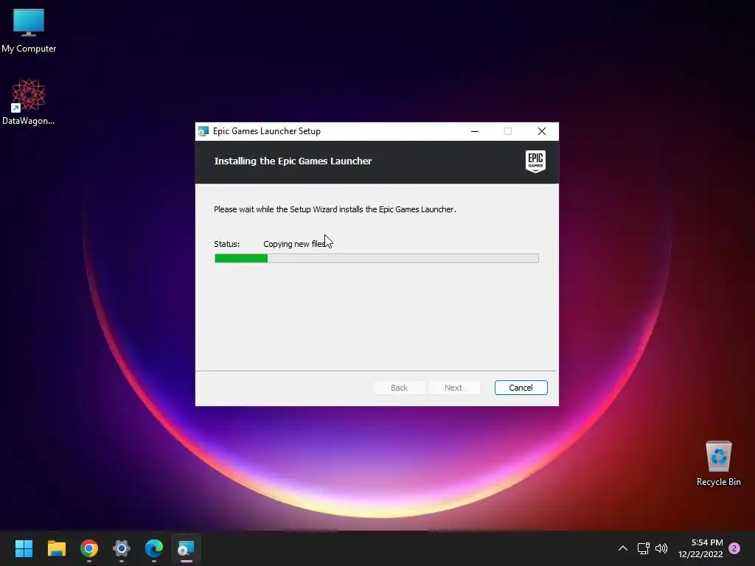The height and width of the screenshot is (566, 755).
Task: Select the DataWagon desktop shortcut
Action: [x=29, y=102]
